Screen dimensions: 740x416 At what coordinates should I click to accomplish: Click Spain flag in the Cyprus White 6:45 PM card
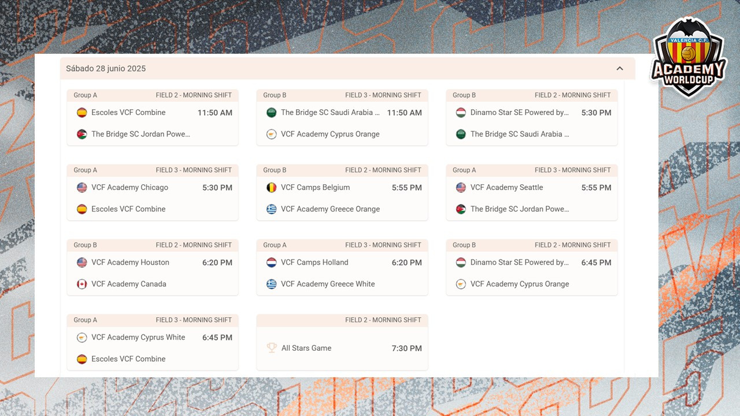pyautogui.click(x=82, y=359)
